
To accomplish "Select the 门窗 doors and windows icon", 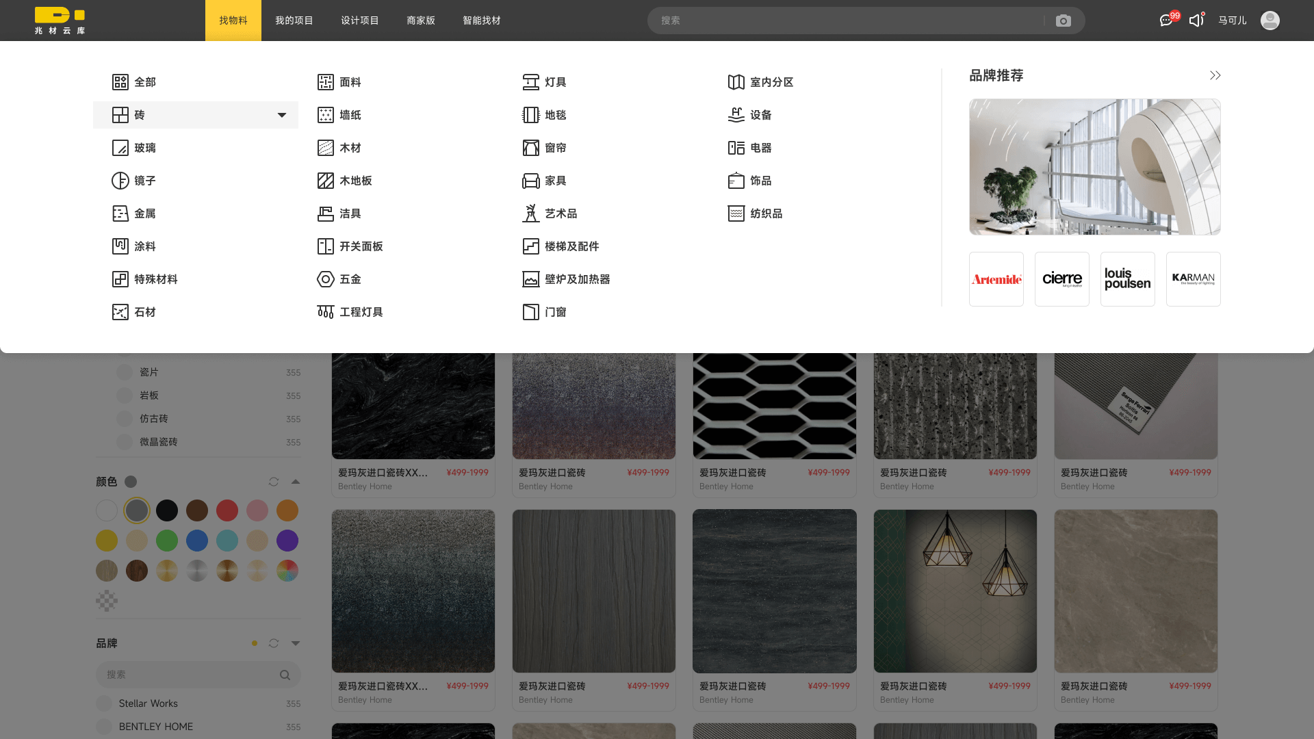I will coord(531,312).
